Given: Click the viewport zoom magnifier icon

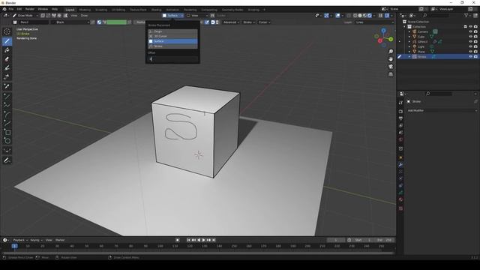Looking at the screenshot, I should point(391,52).
